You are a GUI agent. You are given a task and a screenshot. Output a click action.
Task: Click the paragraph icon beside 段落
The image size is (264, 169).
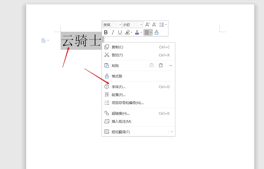point(107,95)
